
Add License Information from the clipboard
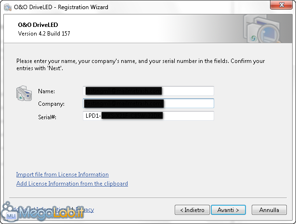pos(72,184)
